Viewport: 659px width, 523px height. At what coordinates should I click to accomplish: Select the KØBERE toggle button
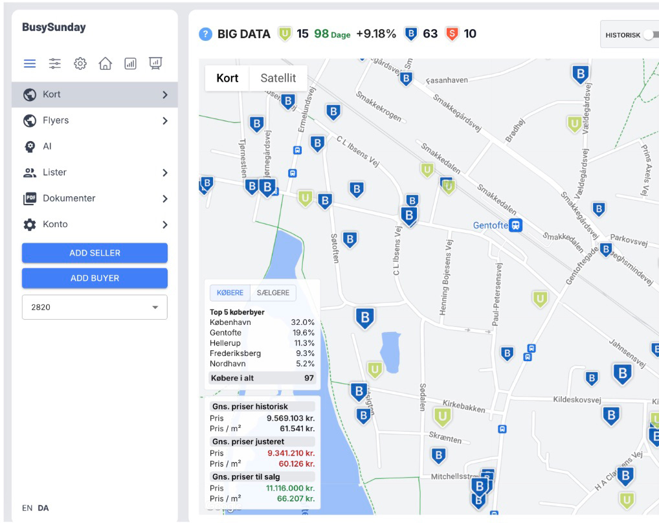coord(230,293)
